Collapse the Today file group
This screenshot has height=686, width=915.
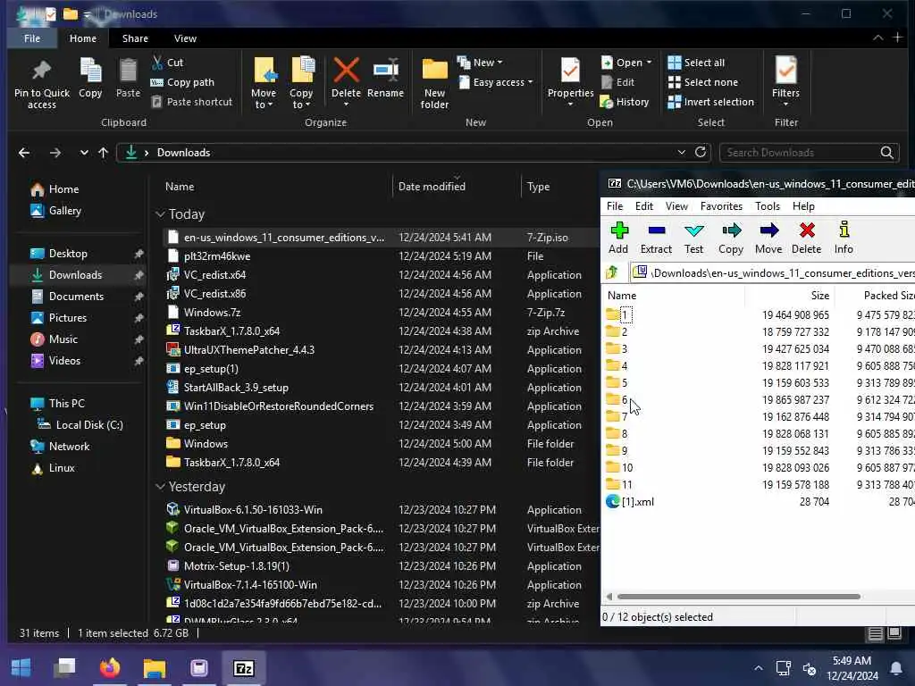point(161,214)
